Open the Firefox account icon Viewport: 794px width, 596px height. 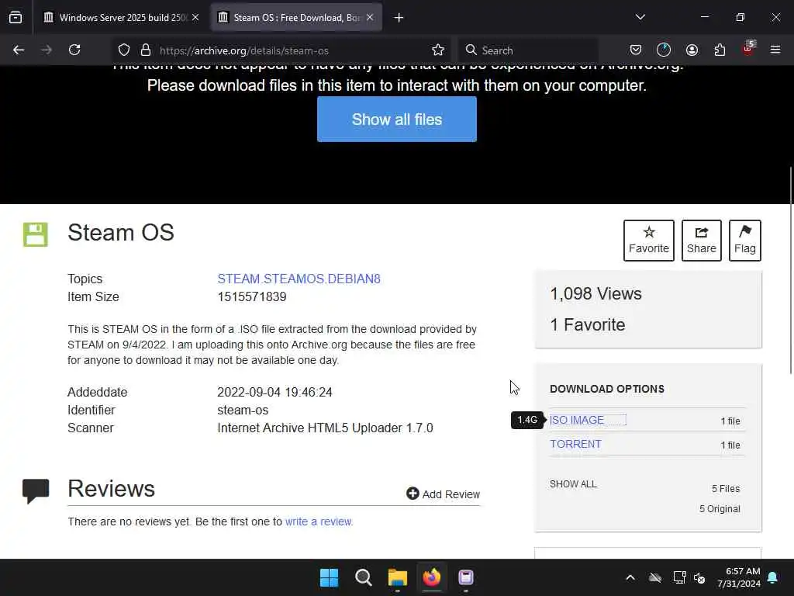click(x=692, y=50)
